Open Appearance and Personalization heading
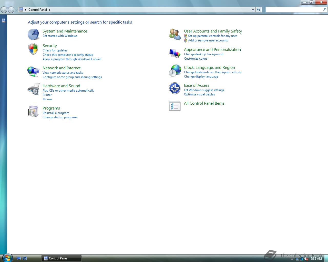 [212, 49]
